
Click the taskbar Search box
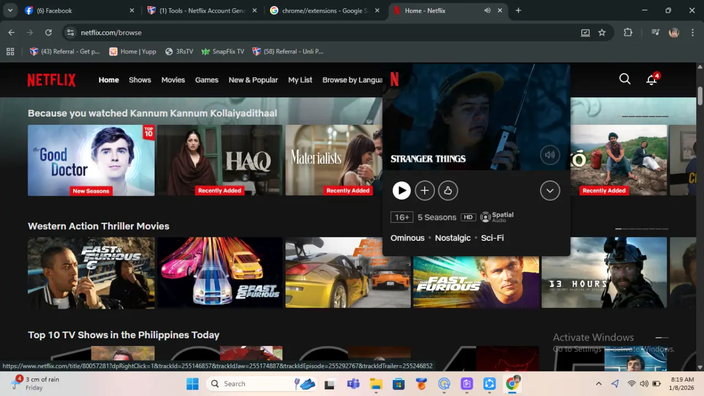click(x=261, y=384)
